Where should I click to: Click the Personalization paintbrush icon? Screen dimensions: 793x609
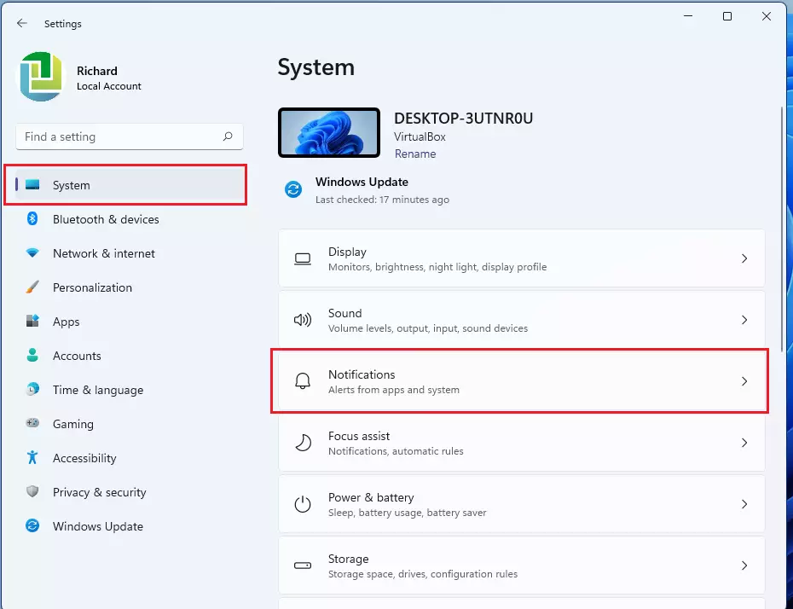[x=32, y=287]
